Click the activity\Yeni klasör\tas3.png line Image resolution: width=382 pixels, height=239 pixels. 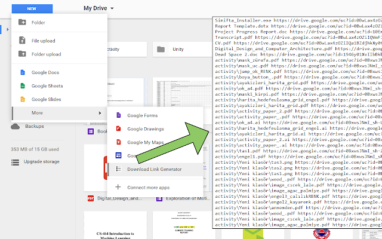click(298, 162)
